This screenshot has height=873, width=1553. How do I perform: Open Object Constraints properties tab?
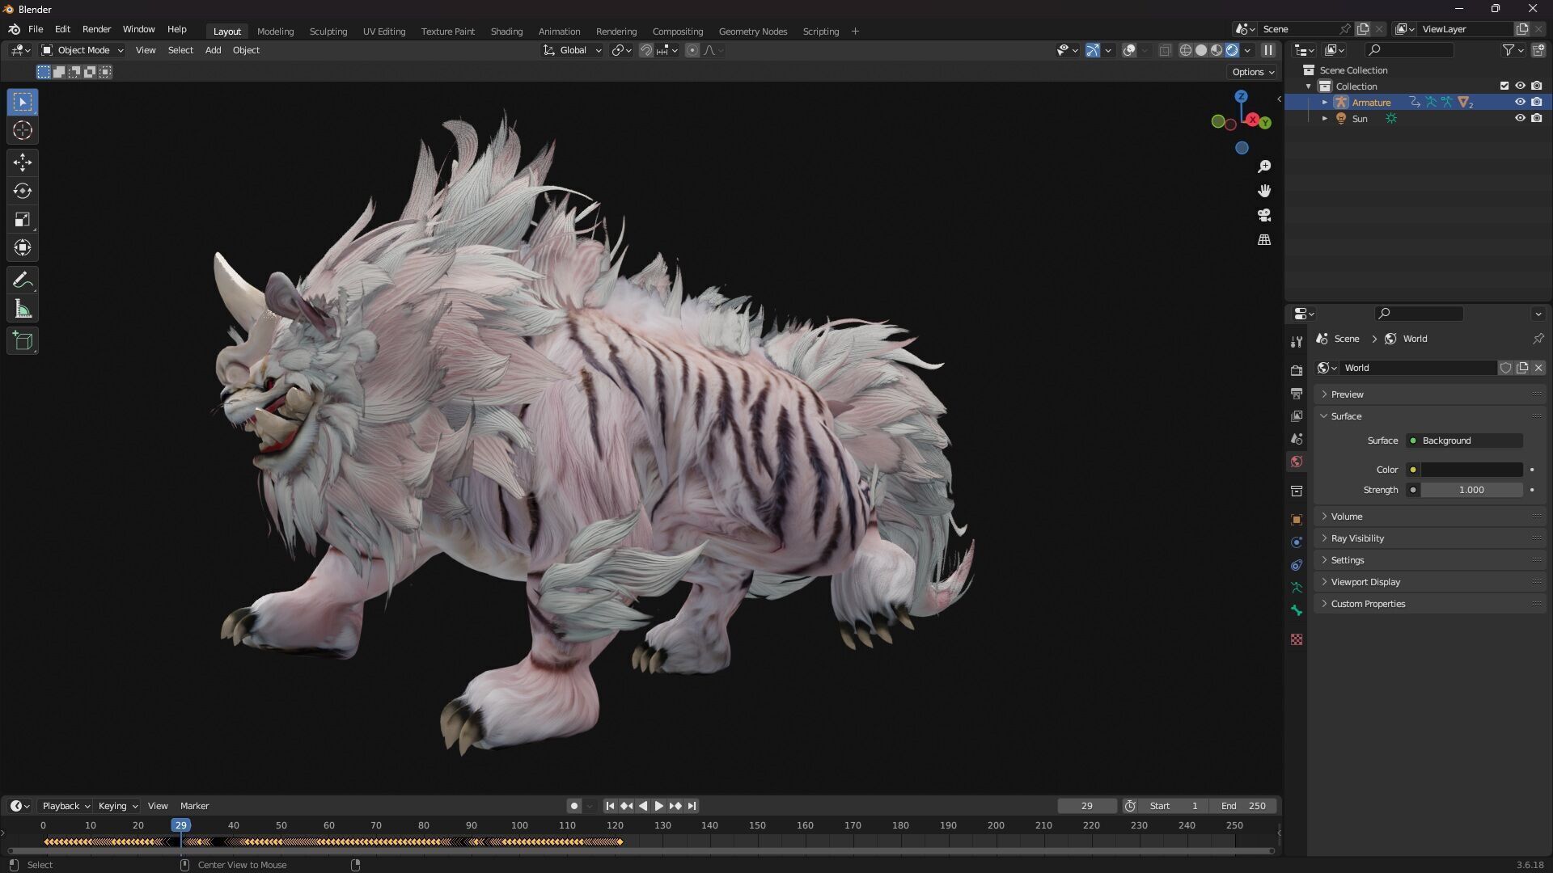pos(1297,565)
